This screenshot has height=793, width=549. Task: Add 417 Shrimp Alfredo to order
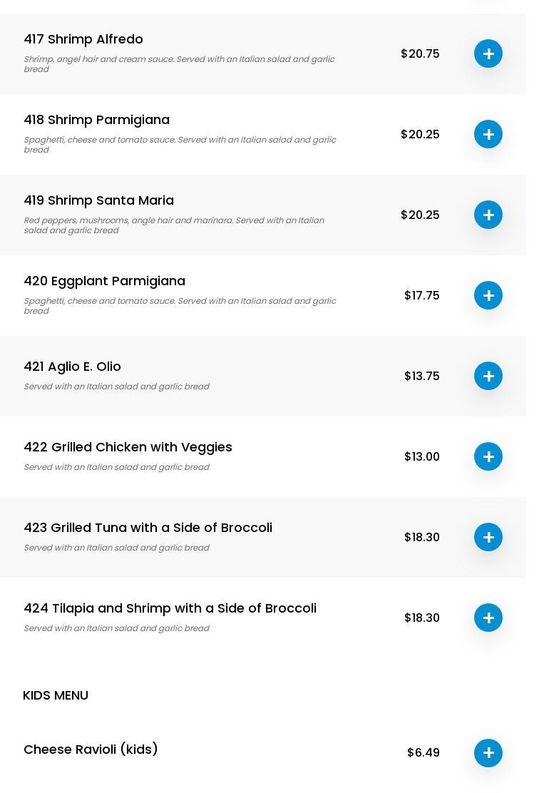488,53
